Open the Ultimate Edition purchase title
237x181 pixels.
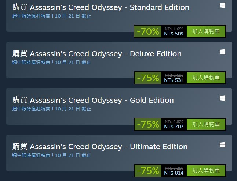100,147
